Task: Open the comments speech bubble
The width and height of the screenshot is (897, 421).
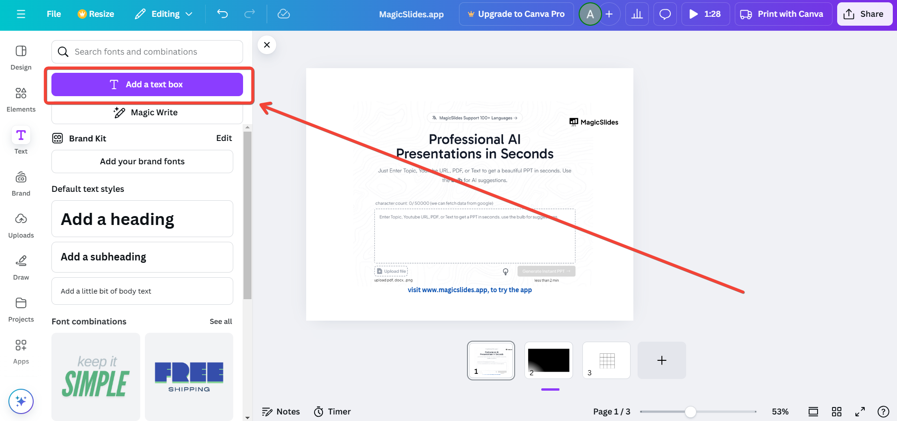Action: click(665, 14)
